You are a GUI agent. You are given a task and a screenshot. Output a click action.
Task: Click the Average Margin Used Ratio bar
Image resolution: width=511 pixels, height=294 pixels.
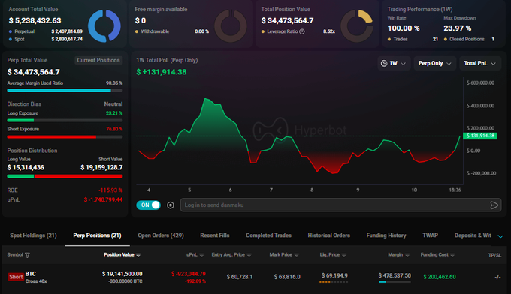pyautogui.click(x=65, y=90)
